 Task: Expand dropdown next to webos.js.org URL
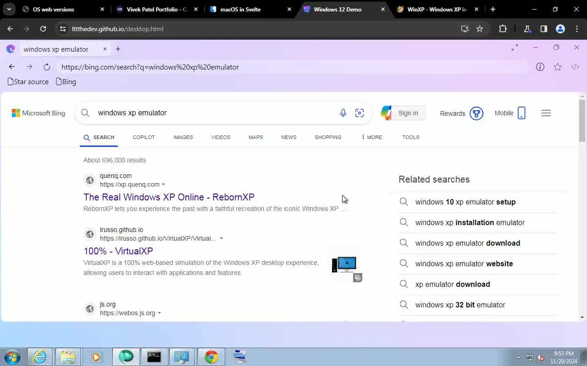tap(159, 313)
